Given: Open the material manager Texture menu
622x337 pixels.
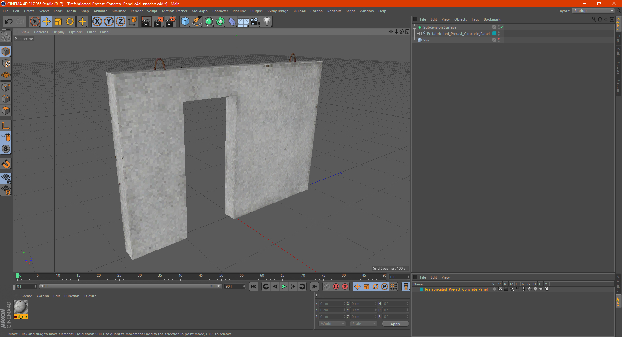Looking at the screenshot, I should [90, 296].
